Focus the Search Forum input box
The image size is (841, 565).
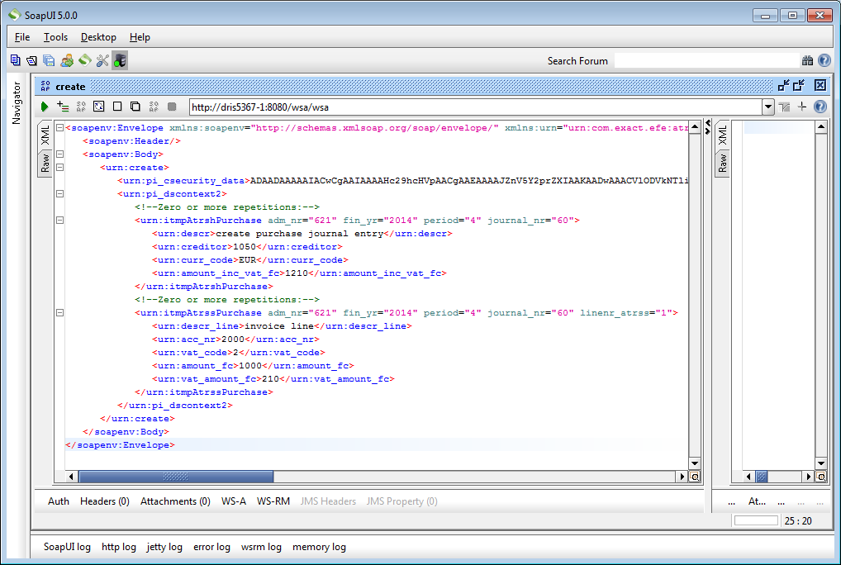click(x=706, y=60)
